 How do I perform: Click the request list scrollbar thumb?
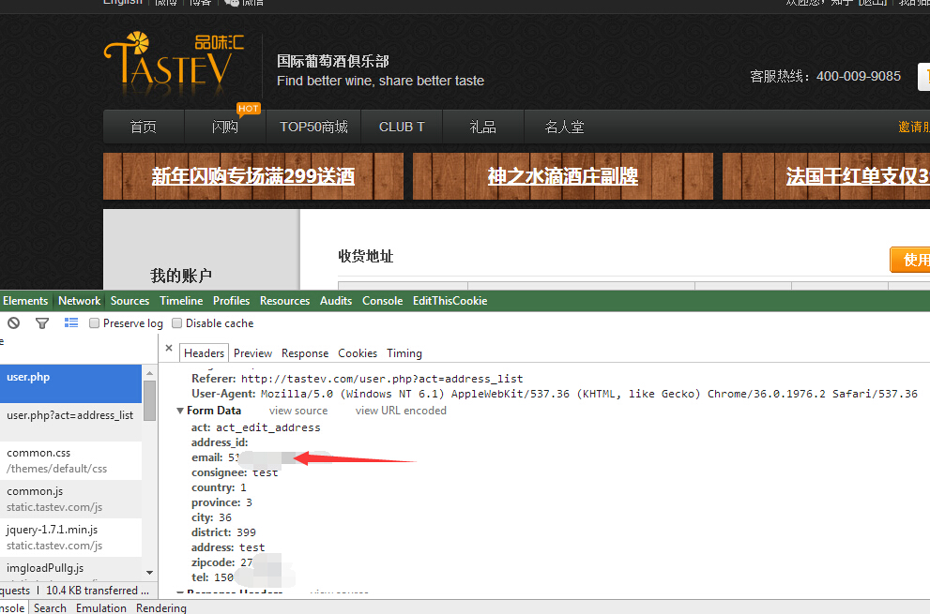click(149, 400)
